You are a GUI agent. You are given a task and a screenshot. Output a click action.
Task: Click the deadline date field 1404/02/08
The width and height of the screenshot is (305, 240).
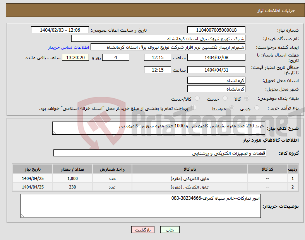coord(216,57)
